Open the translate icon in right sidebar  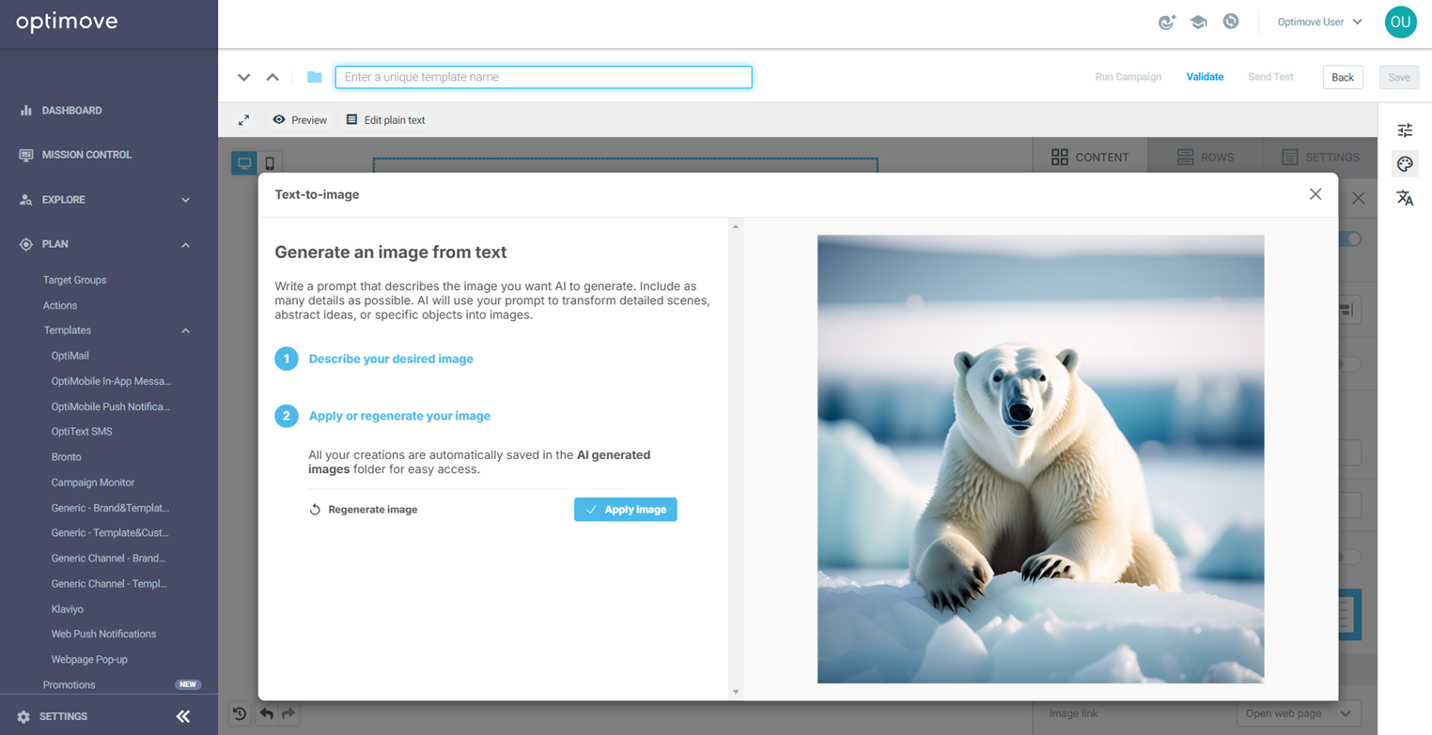[x=1405, y=198]
